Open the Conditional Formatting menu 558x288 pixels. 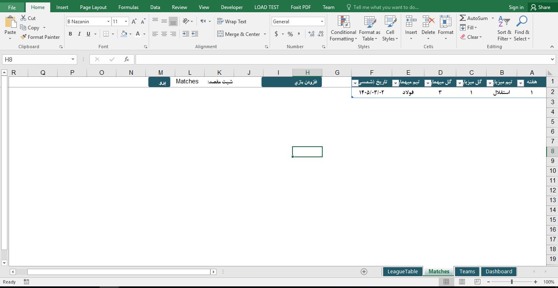344,29
